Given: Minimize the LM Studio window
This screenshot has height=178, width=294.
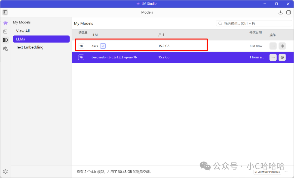Looking at the screenshot, I should pos(265,4).
